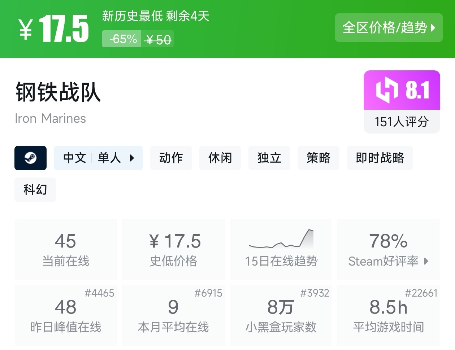
Task: Select the 独立 genre tag
Action: click(x=269, y=158)
